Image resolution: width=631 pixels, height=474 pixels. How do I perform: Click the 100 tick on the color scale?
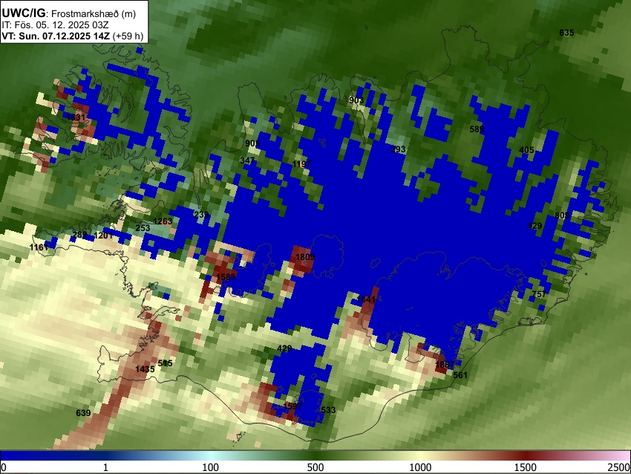211,467
